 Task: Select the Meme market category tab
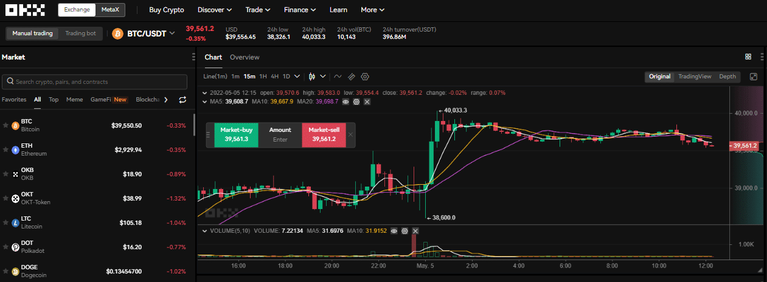pos(74,100)
